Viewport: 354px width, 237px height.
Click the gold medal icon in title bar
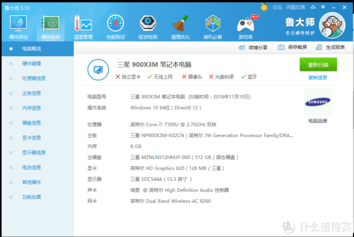[264, 7]
